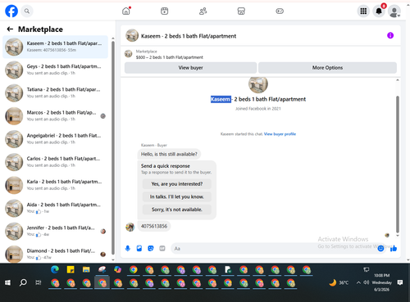Open Sticky Notes on the taskbar
The height and width of the screenshot is (302, 410).
click(x=71, y=270)
